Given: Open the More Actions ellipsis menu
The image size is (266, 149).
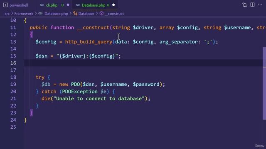Looking at the screenshot, I should point(260,5).
